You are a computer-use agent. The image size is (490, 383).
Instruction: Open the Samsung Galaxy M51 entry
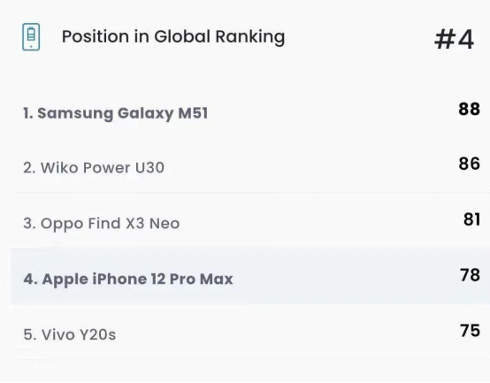point(115,113)
